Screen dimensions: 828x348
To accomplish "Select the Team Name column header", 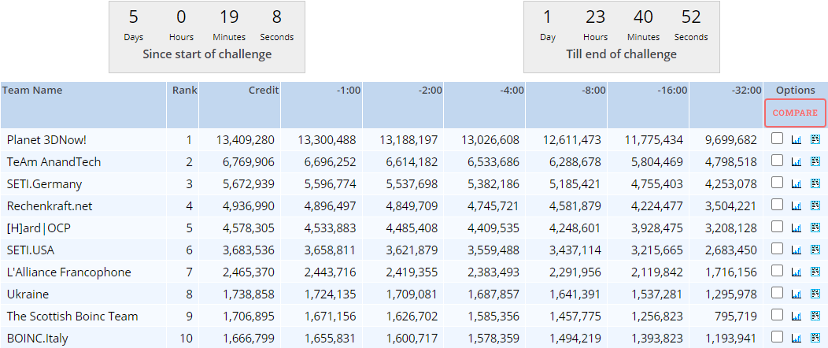I will [x=32, y=91].
